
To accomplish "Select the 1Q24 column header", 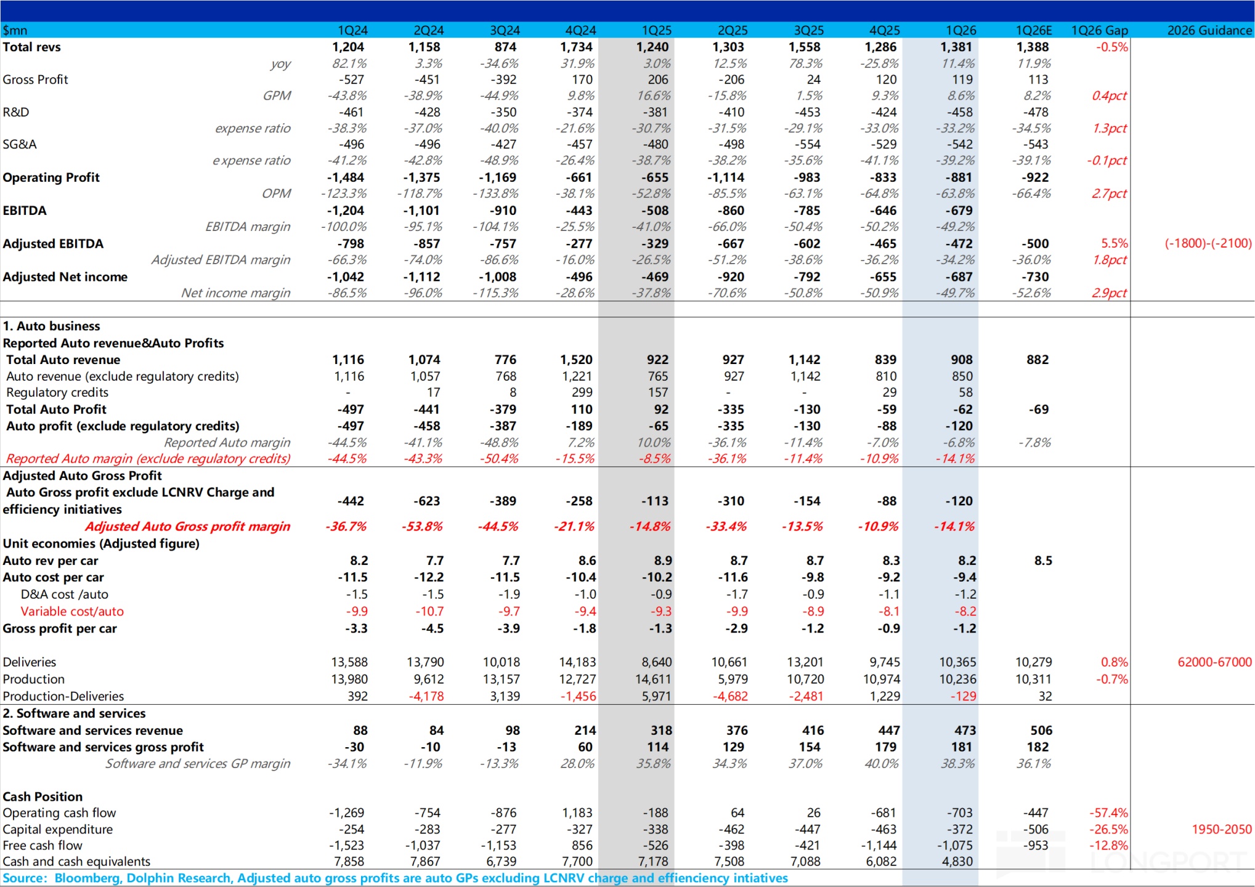I will pyautogui.click(x=352, y=30).
